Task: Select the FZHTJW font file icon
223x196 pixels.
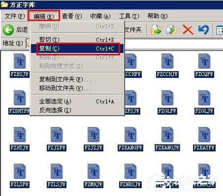Action: [20, 134]
